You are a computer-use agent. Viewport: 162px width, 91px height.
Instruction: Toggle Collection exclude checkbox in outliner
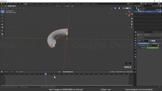coord(157,10)
